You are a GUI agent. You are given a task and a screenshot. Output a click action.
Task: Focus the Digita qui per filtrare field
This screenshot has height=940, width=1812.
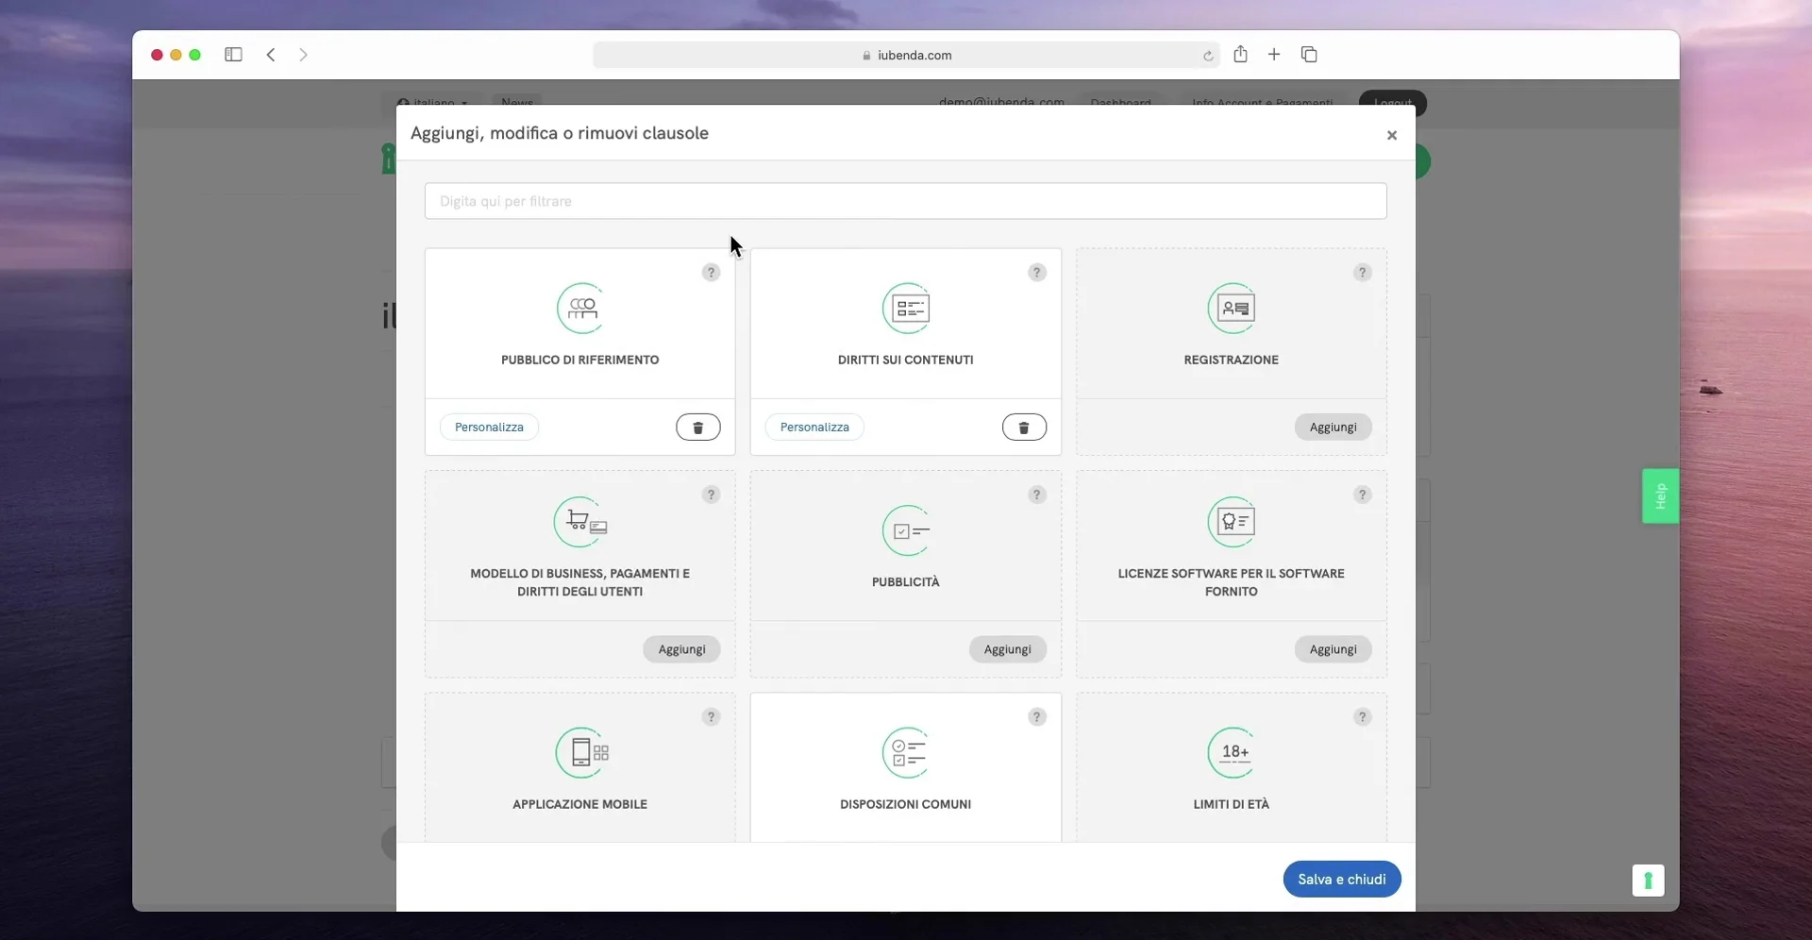[x=906, y=201]
